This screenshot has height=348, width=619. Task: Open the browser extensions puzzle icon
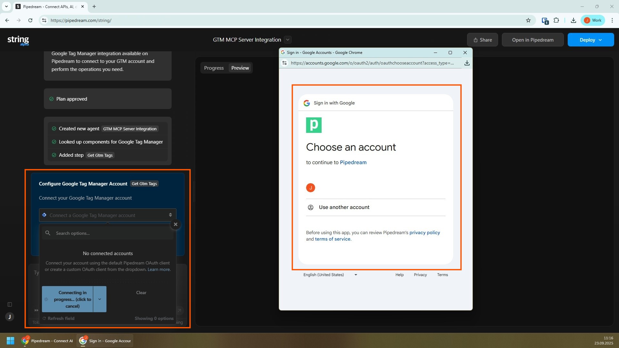pos(556,20)
